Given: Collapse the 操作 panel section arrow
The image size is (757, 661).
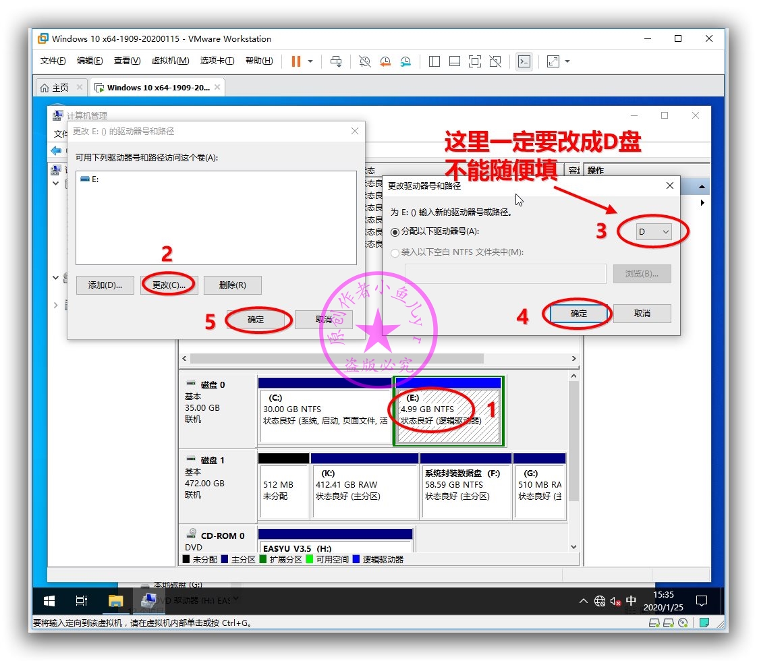Looking at the screenshot, I should point(702,186).
